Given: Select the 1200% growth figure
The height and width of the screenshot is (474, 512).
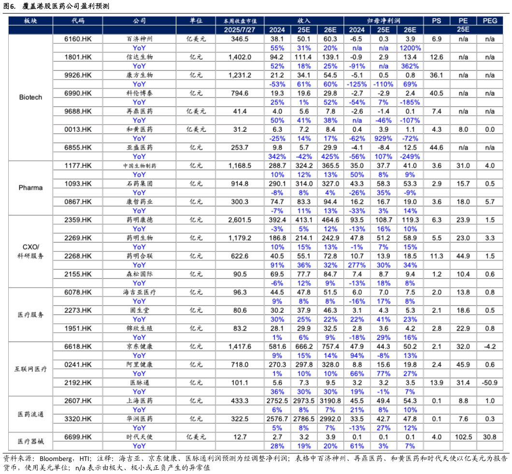Looking at the screenshot, I should point(410,48).
